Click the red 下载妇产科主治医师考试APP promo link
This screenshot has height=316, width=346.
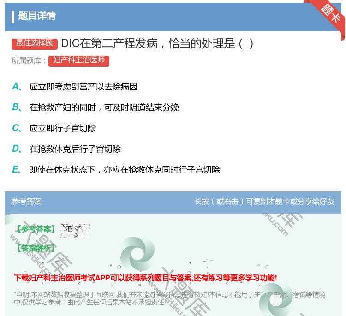point(145,278)
